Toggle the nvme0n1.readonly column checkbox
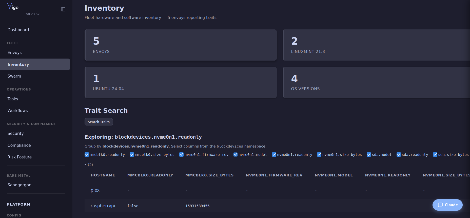 [274, 155]
